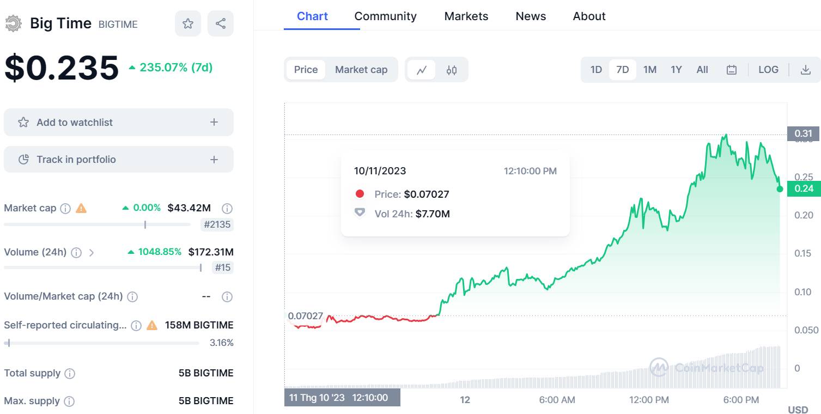Select the All time range
The image size is (821, 414).
[x=702, y=70]
